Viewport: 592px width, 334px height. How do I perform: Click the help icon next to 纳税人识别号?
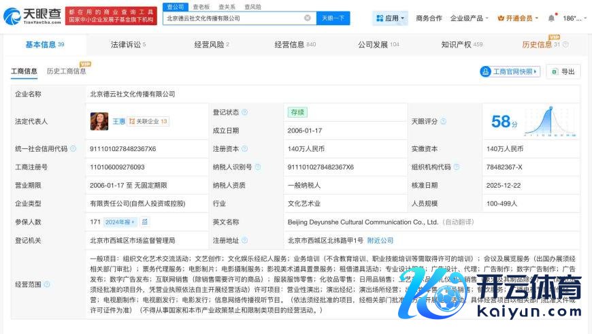click(258, 167)
